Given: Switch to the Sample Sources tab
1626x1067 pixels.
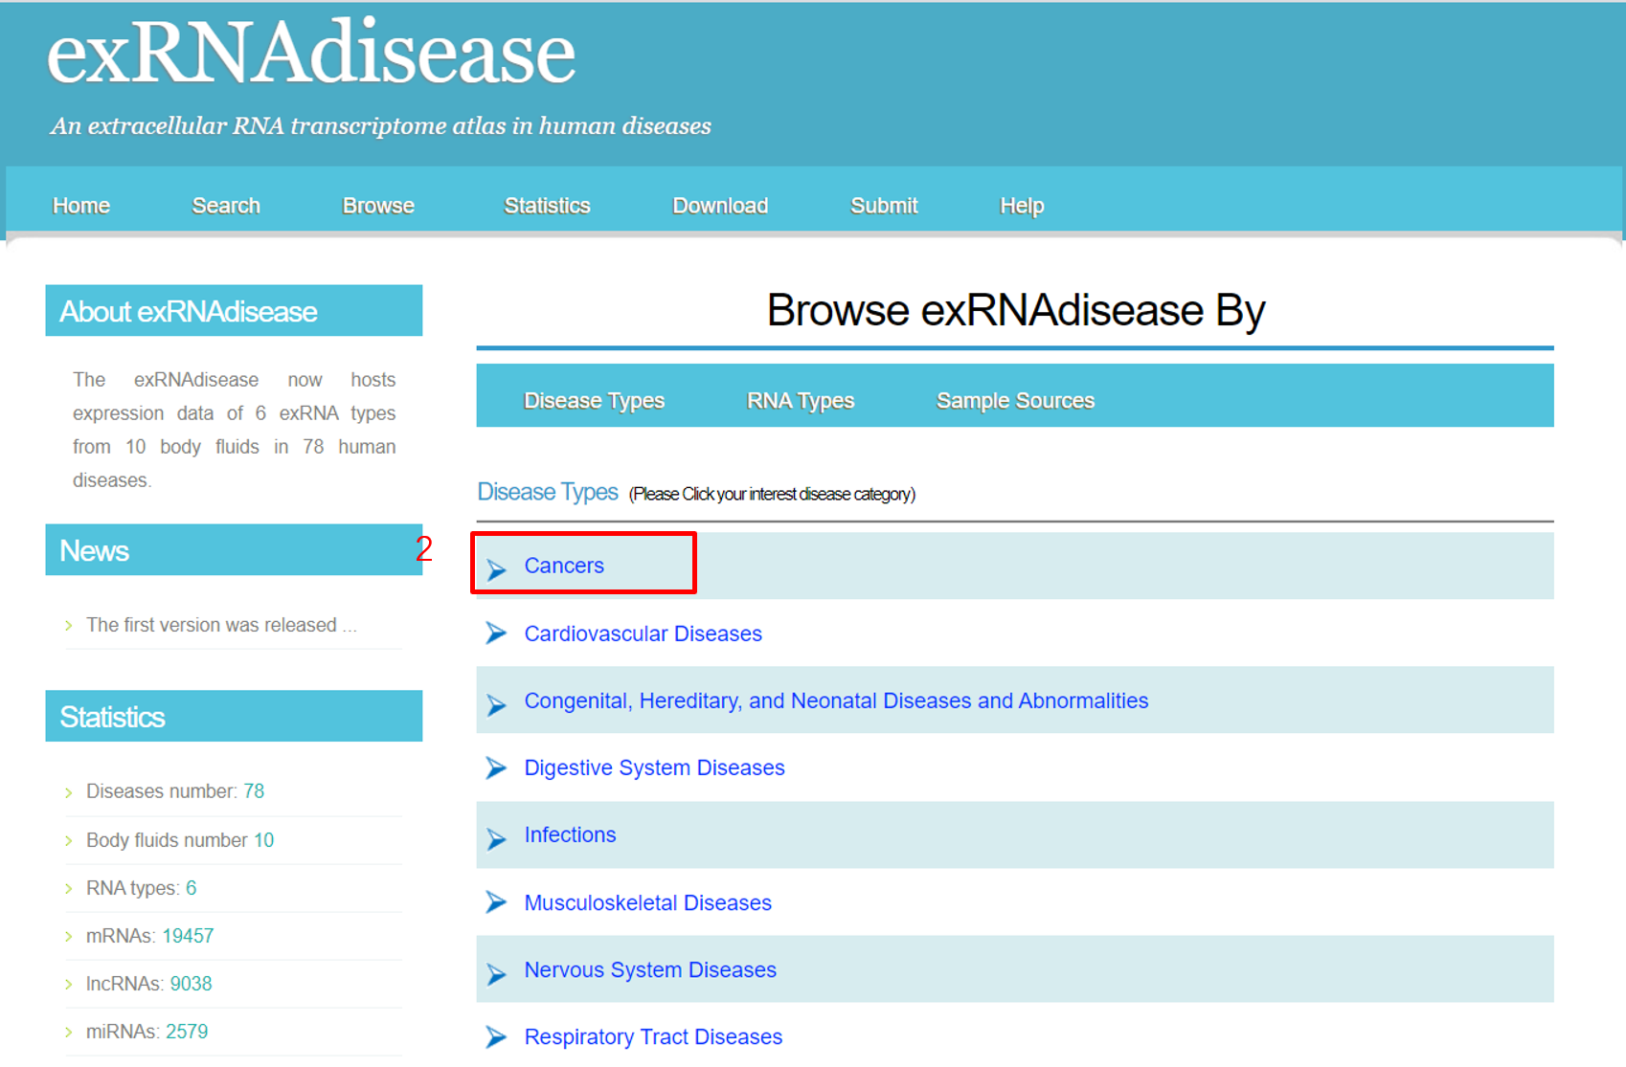Looking at the screenshot, I should pos(1015,401).
